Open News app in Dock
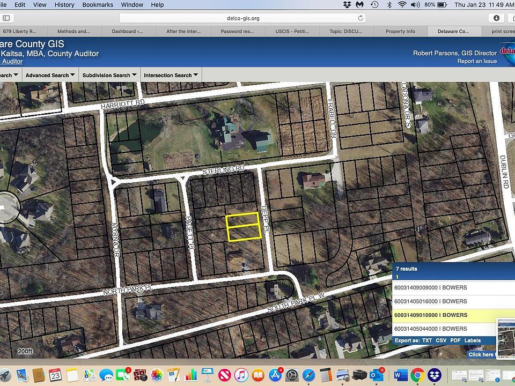Screen dimensions: 515x386 [x=225, y=375]
